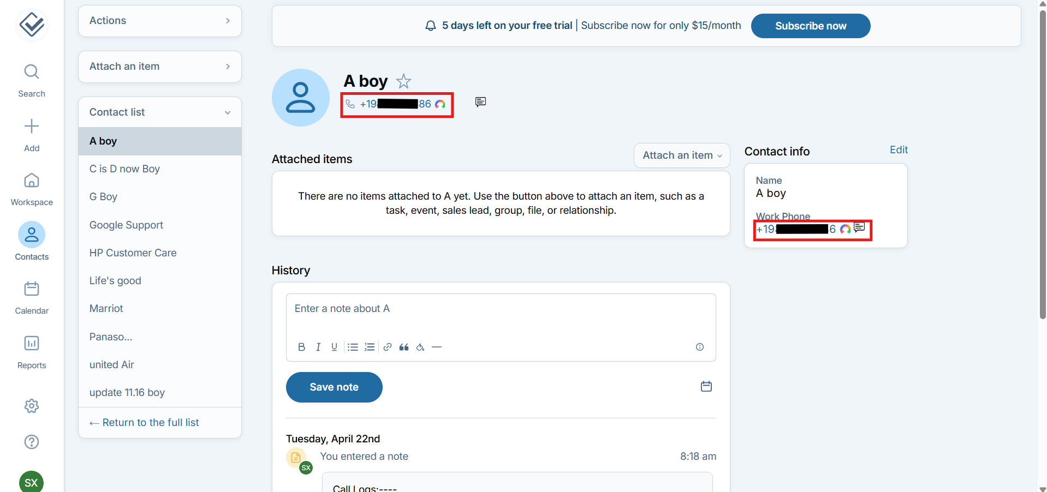This screenshot has height=492, width=1047.
Task: Click the 8:18 am history timestamp
Action: tap(698, 457)
